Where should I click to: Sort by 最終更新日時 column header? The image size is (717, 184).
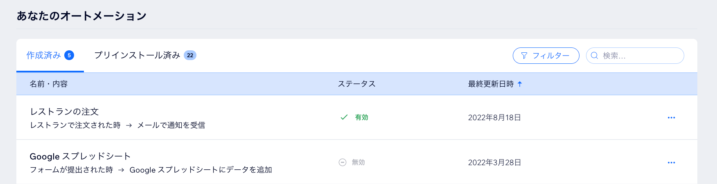pos(491,84)
